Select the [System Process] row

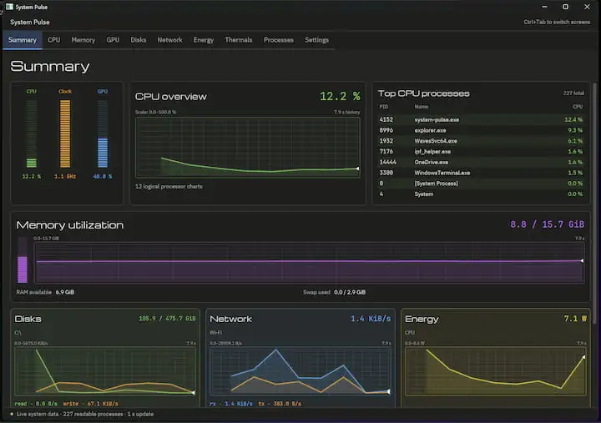coord(481,184)
